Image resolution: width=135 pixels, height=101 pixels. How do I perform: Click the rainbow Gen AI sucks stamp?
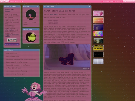coord(98,34)
